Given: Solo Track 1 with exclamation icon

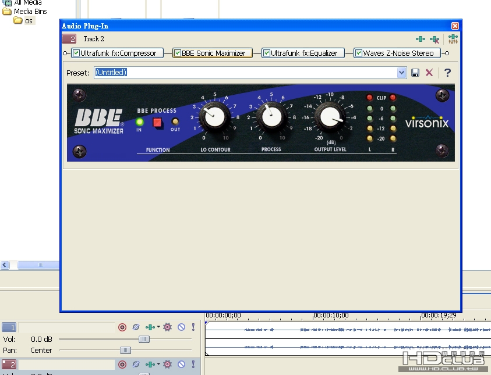Looking at the screenshot, I should click(x=193, y=327).
